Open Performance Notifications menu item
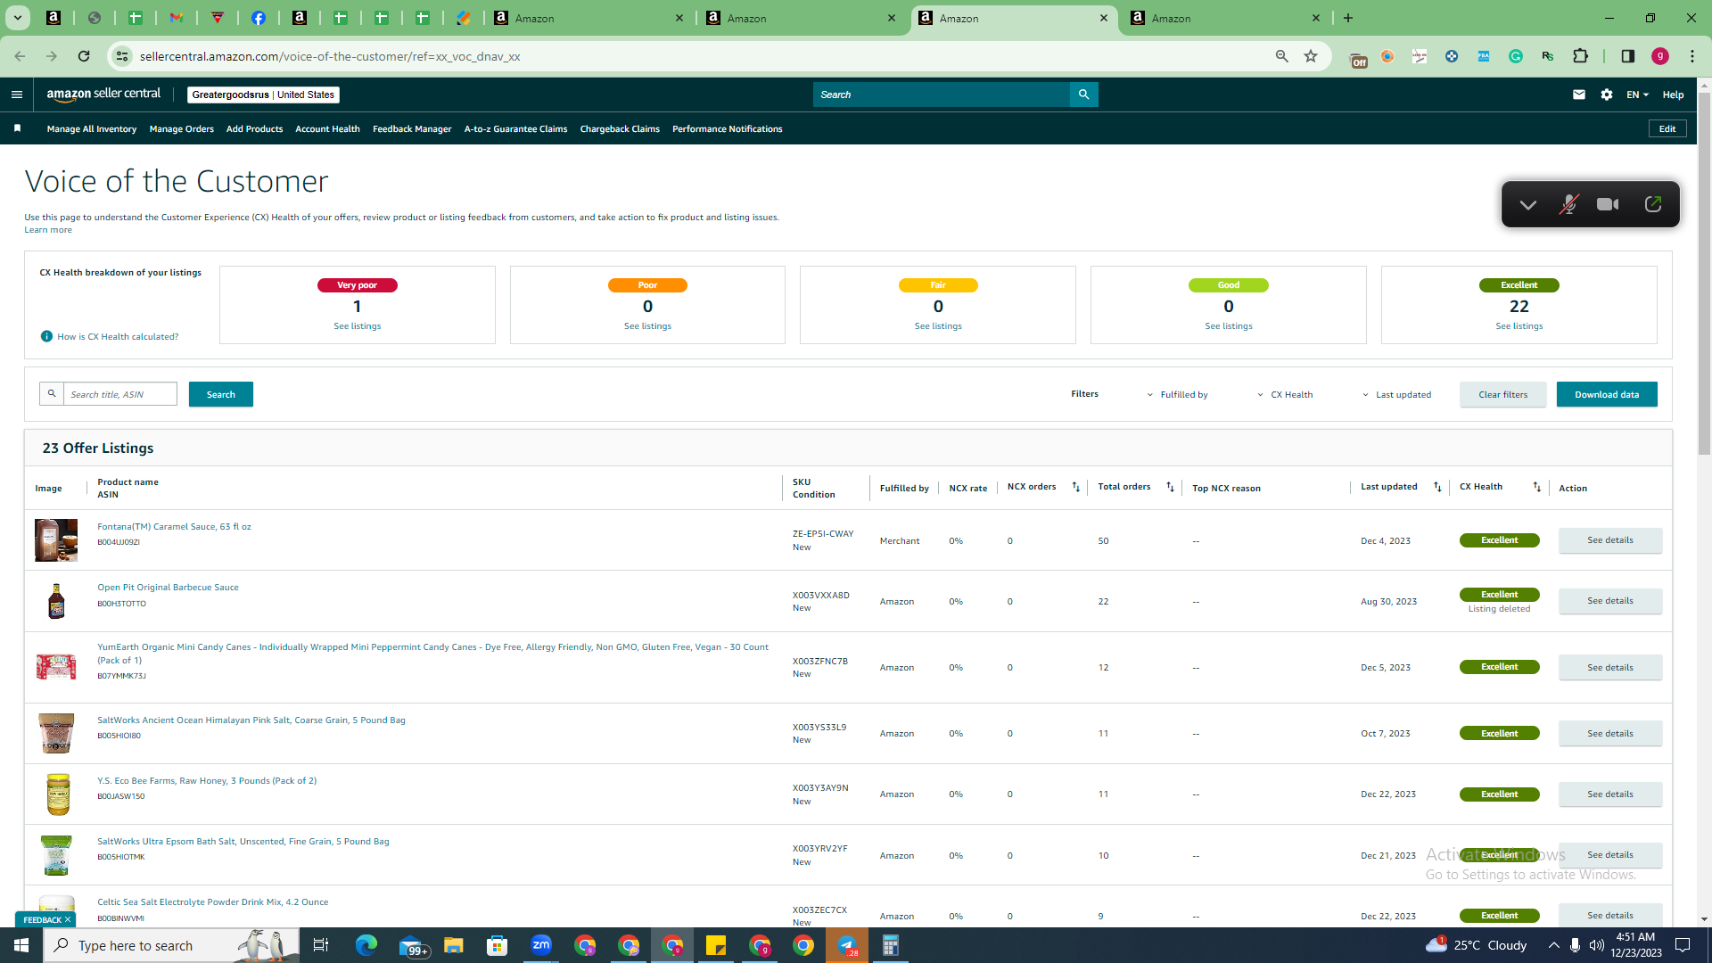Screen dimensions: 1712x963 [727, 128]
